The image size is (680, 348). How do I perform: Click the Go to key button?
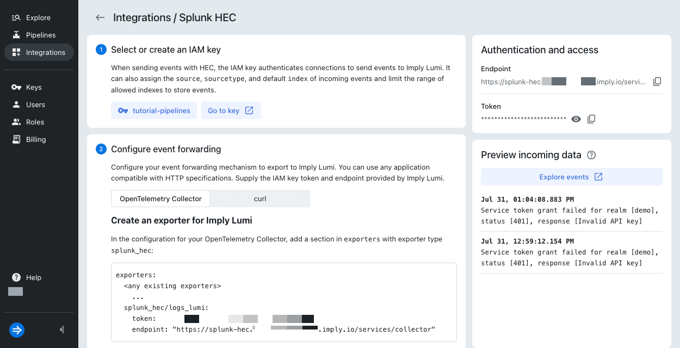(x=231, y=110)
